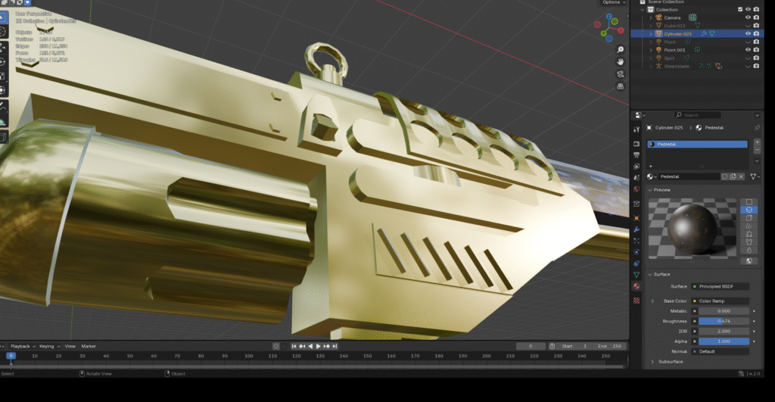Disable the Camera object in renders

(756, 17)
